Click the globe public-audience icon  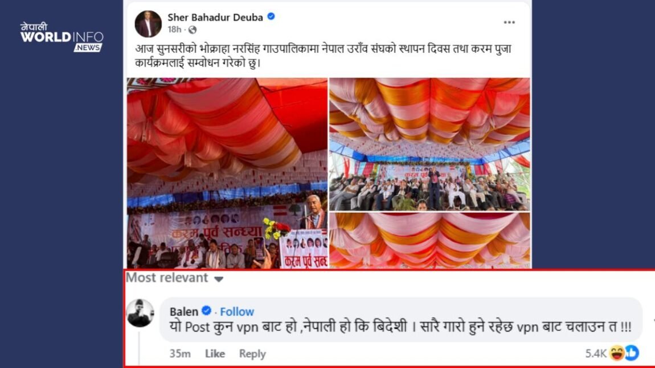pyautogui.click(x=192, y=30)
